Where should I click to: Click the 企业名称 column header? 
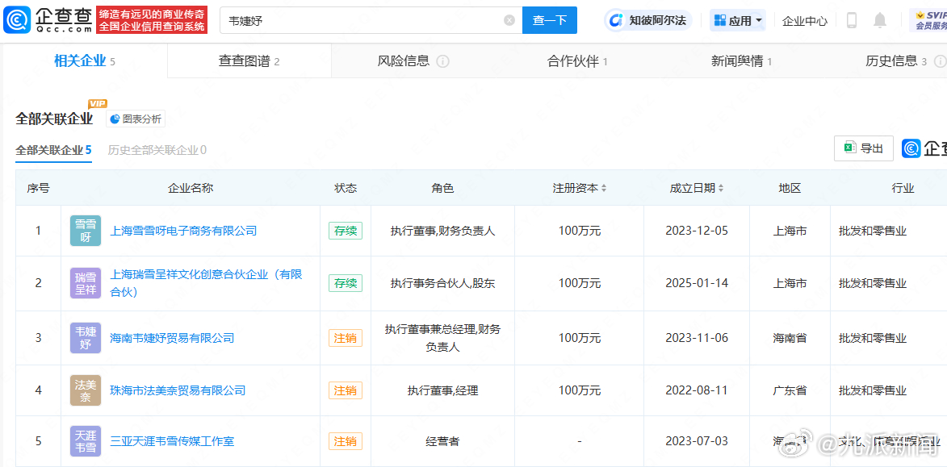191,188
